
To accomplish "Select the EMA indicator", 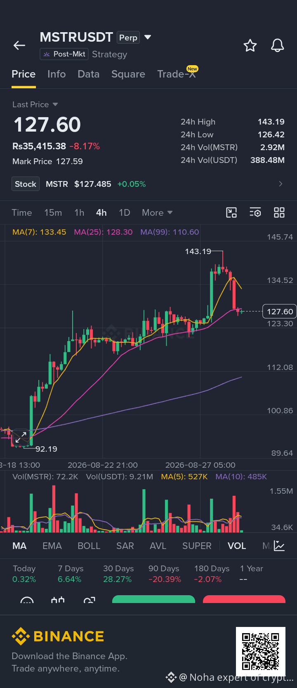I will click(x=52, y=546).
